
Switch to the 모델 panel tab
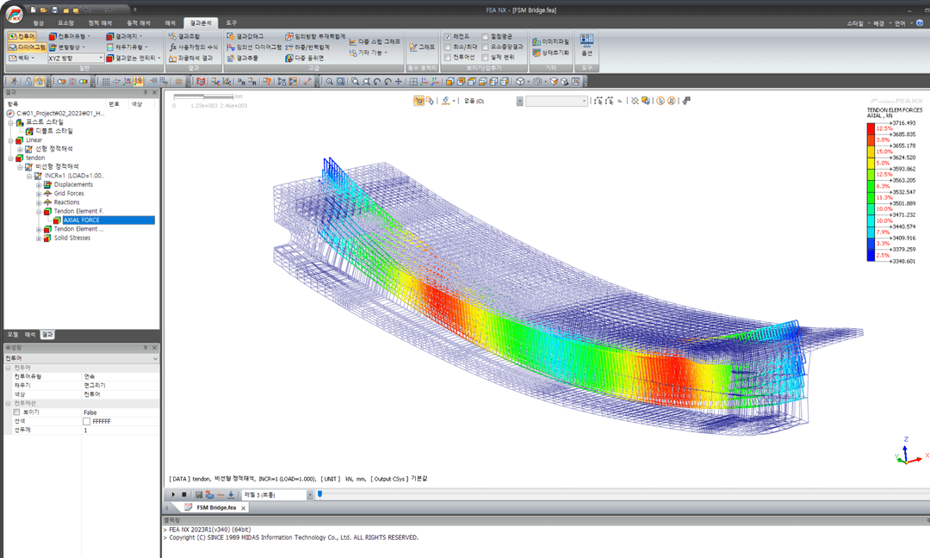(x=12, y=335)
